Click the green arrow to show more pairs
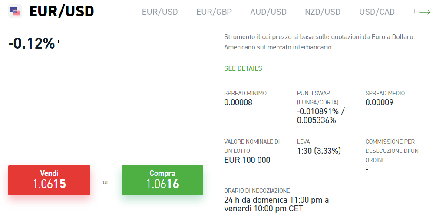The image size is (436, 220). 425,12
